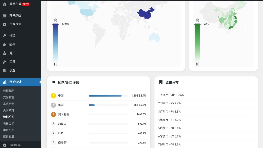Go to 来源分析 in sidebar

(x=9, y=104)
